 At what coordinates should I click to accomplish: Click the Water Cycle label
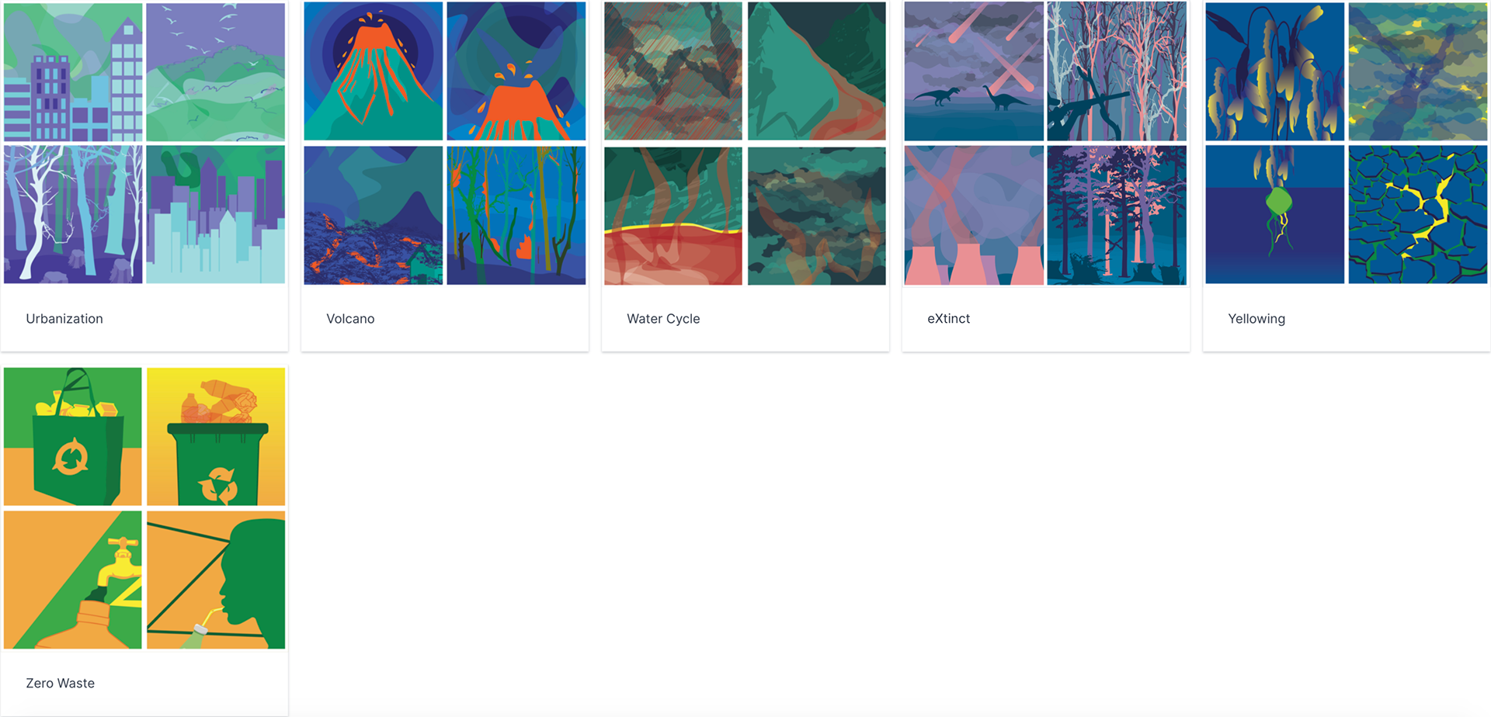point(663,319)
